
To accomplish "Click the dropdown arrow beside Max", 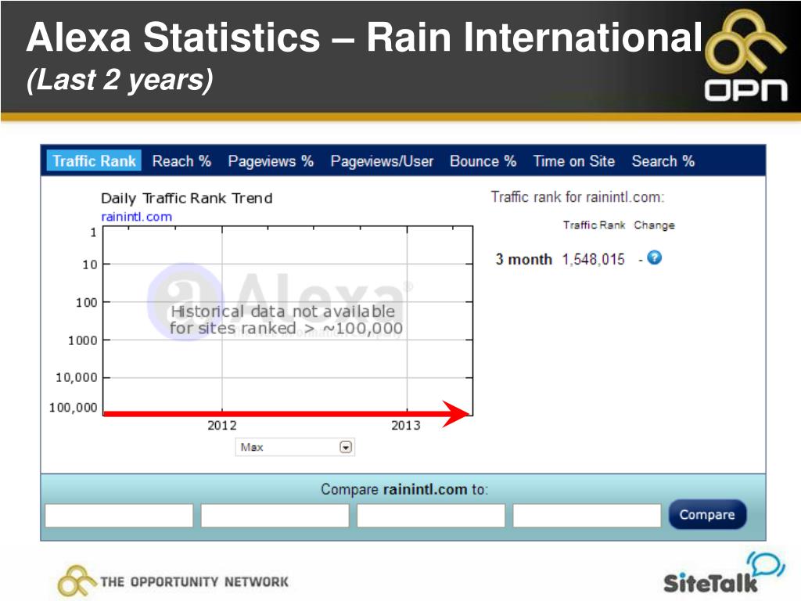I will (346, 448).
